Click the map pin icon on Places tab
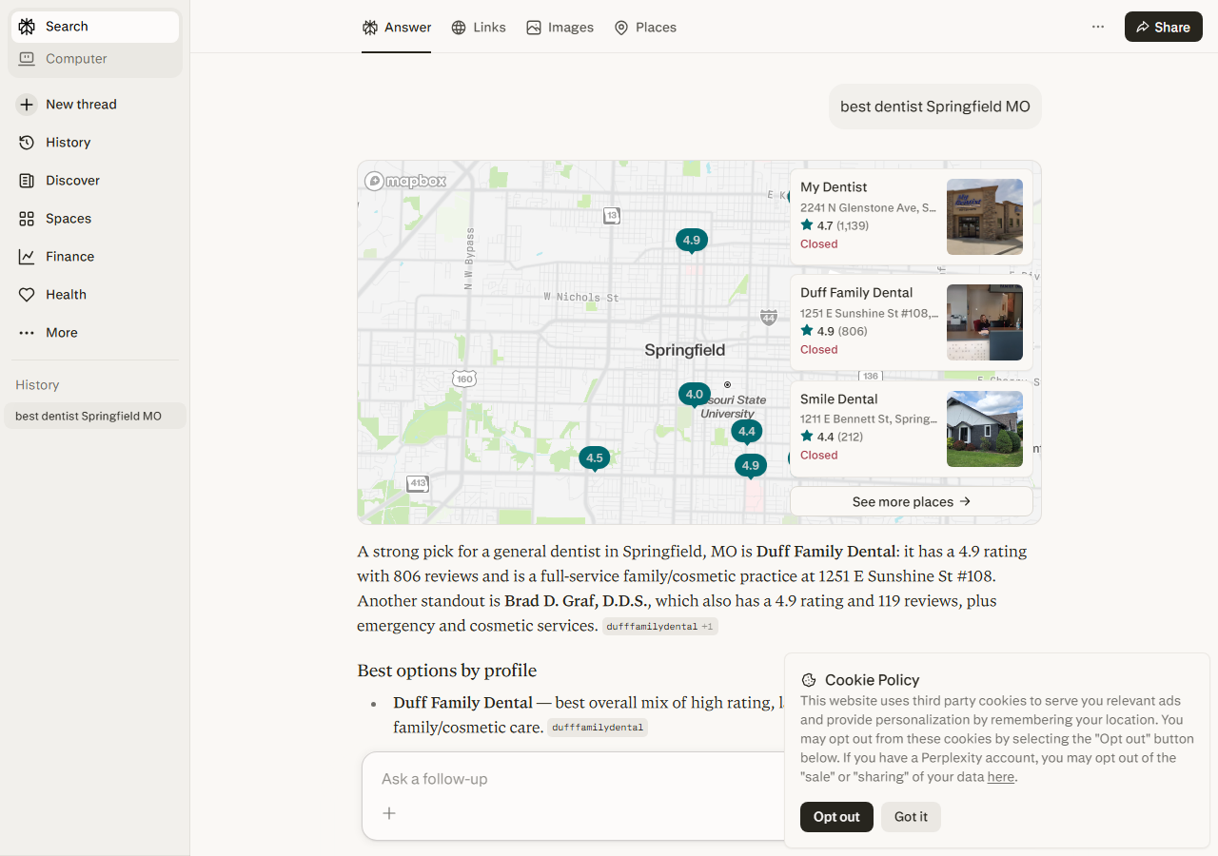 click(x=621, y=28)
